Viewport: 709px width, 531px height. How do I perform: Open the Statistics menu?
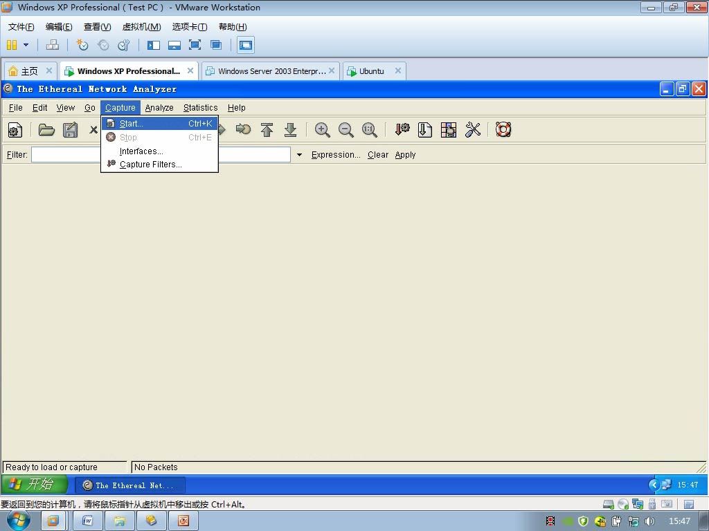tap(200, 107)
